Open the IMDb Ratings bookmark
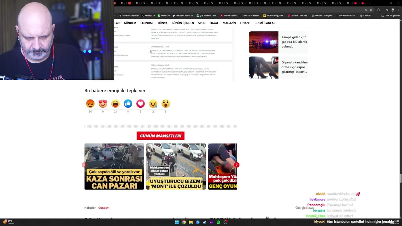 274,16
